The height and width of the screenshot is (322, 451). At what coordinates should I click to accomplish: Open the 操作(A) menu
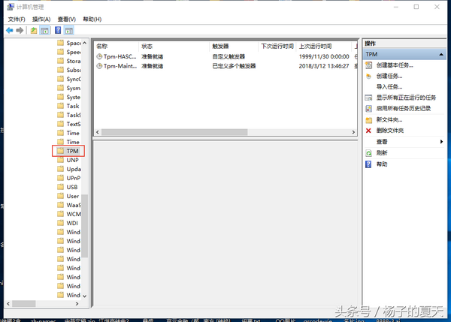[42, 19]
